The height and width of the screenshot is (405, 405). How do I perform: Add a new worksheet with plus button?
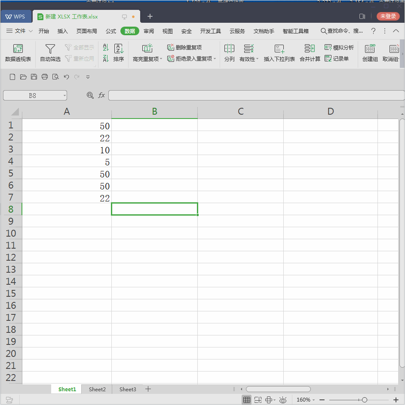[x=148, y=389]
